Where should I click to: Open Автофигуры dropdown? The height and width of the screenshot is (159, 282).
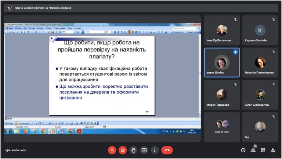tap(25, 123)
